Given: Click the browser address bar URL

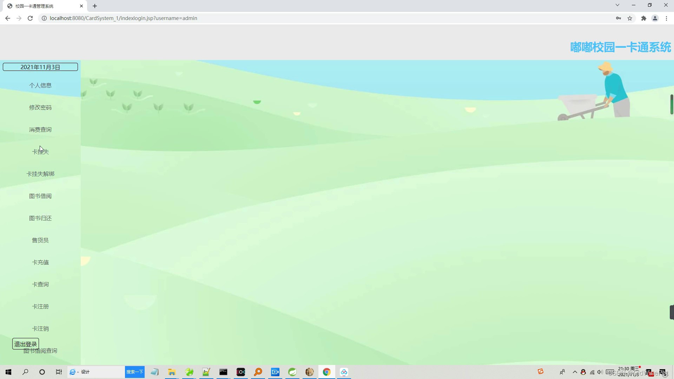Looking at the screenshot, I should point(124,18).
